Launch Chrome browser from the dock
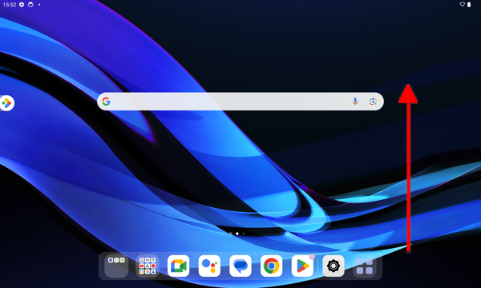This screenshot has width=481, height=288. pos(272,266)
